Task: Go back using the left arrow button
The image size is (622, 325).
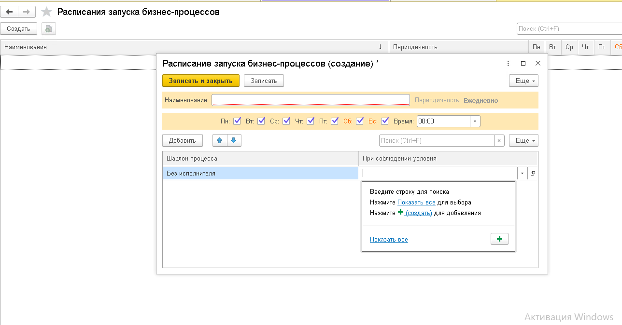Action: pyautogui.click(x=9, y=12)
